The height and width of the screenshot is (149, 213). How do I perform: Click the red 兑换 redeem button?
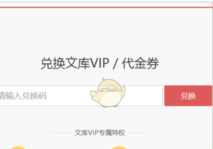coord(188,96)
